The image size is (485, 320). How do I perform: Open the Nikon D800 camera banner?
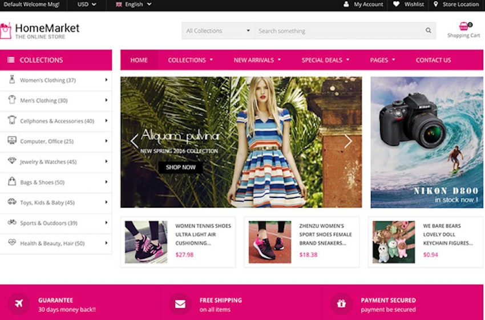[427, 142]
